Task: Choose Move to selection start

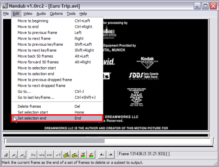Action: [x=57, y=68]
